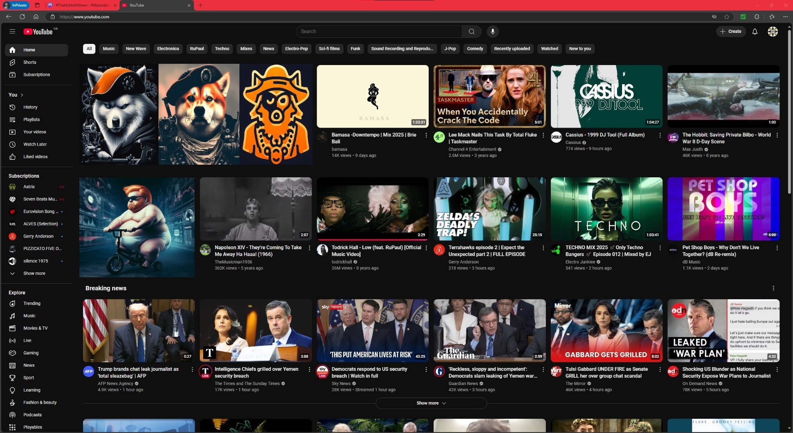Open Pet Shop Boys video title

(x=721, y=251)
